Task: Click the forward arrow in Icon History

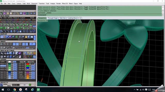Action: point(35,14)
